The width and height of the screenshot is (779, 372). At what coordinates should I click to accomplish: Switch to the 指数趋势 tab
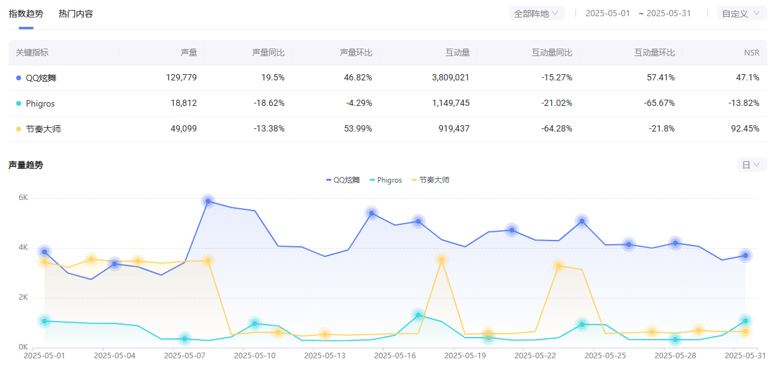pyautogui.click(x=26, y=14)
